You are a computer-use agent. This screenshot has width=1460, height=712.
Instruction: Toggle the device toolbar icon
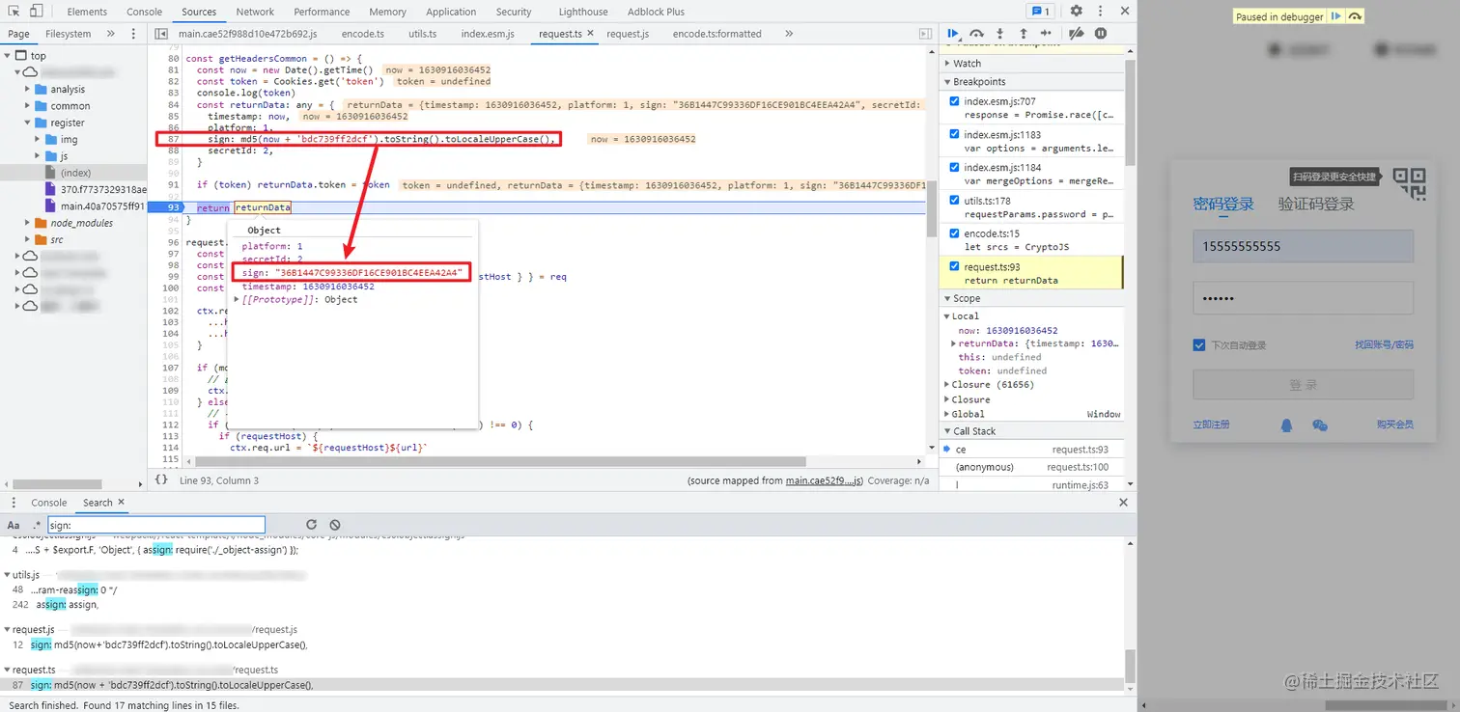click(36, 12)
